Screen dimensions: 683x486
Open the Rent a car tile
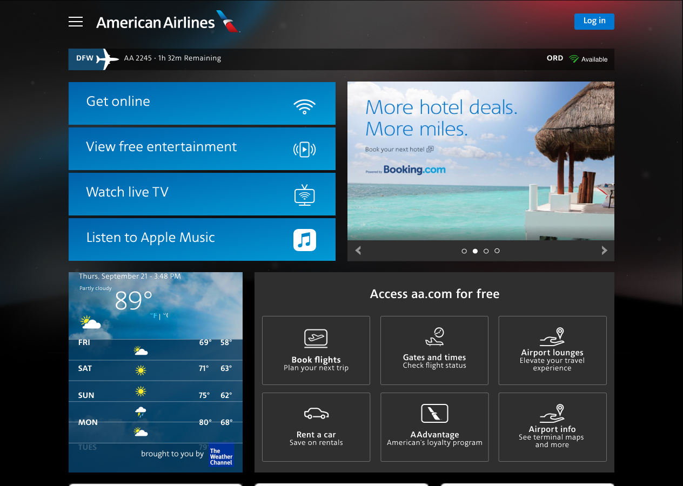pyautogui.click(x=316, y=427)
